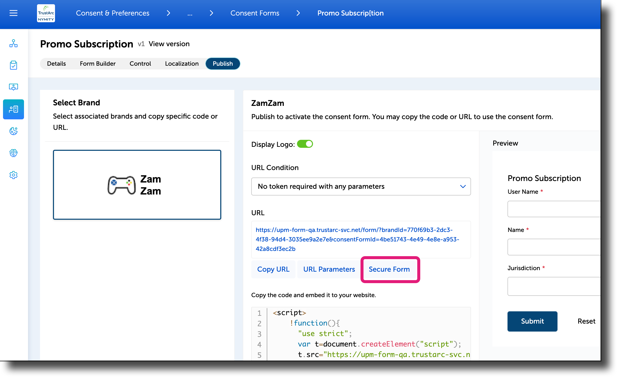Switch to the Form Builder tab
This screenshot has height=377, width=617.
(98, 63)
